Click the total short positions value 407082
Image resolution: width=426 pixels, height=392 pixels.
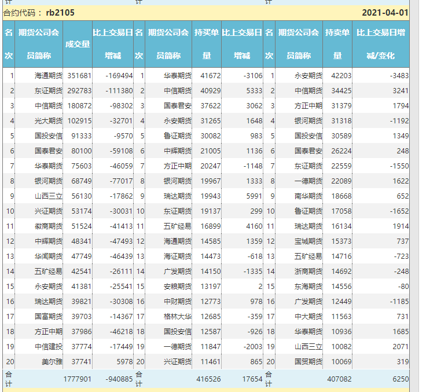pos(339,379)
